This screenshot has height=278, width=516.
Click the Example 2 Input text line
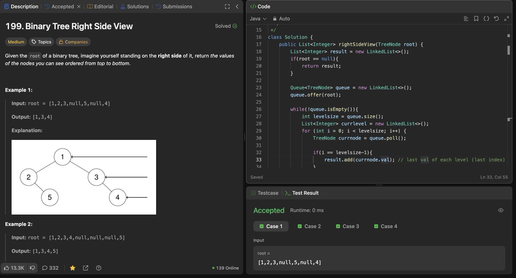68,238
